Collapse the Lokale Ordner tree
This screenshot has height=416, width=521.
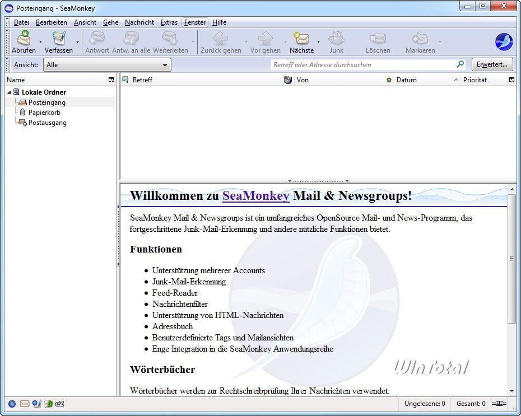9,92
